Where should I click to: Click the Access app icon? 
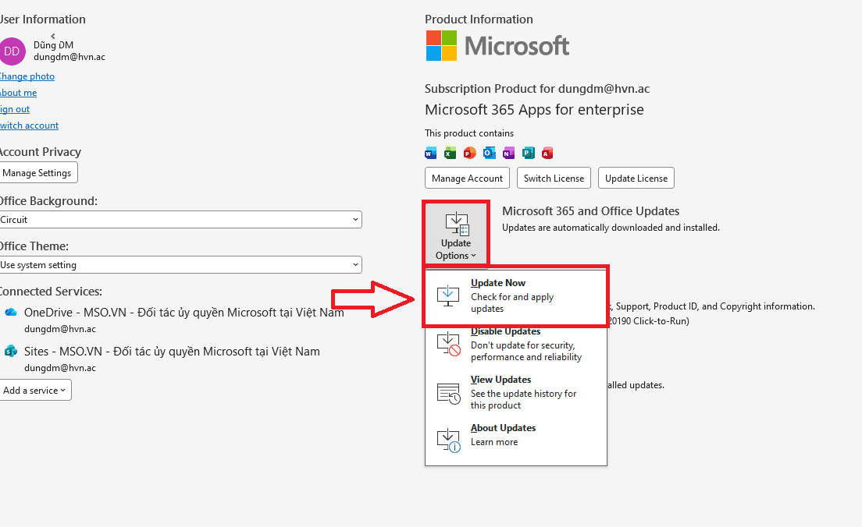[547, 153]
